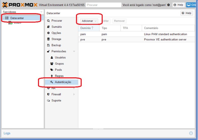The height and width of the screenshot is (140, 198).
Task: Click the Help button in top header
Action: 179,5
